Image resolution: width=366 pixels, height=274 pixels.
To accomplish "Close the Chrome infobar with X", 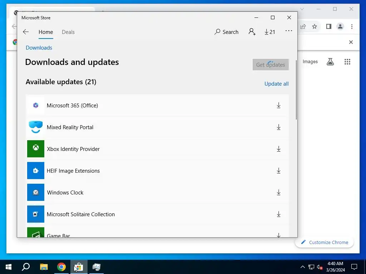I will (351, 42).
